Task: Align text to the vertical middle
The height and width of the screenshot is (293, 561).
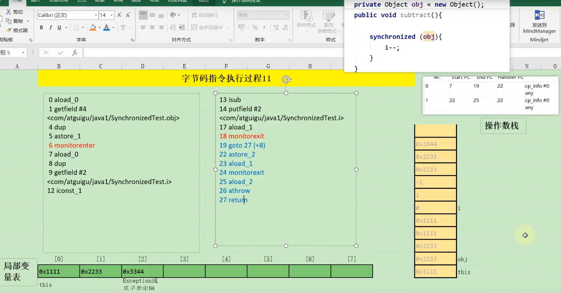Action: (x=152, y=15)
